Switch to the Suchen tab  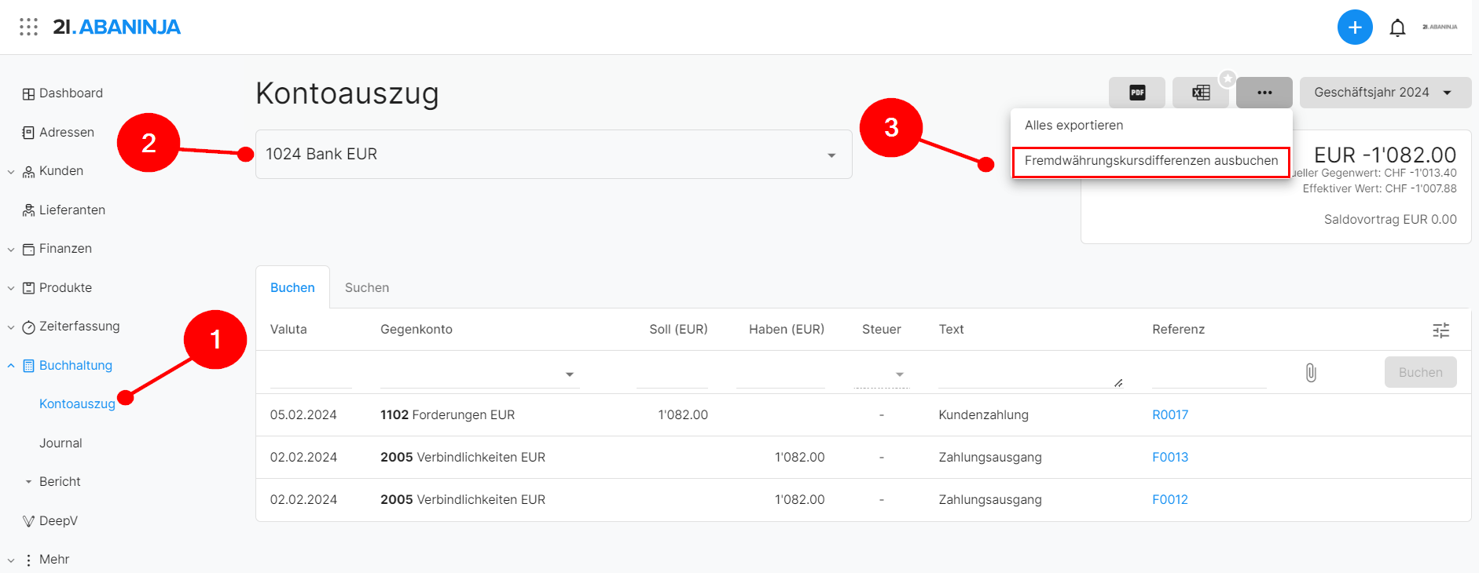[366, 288]
